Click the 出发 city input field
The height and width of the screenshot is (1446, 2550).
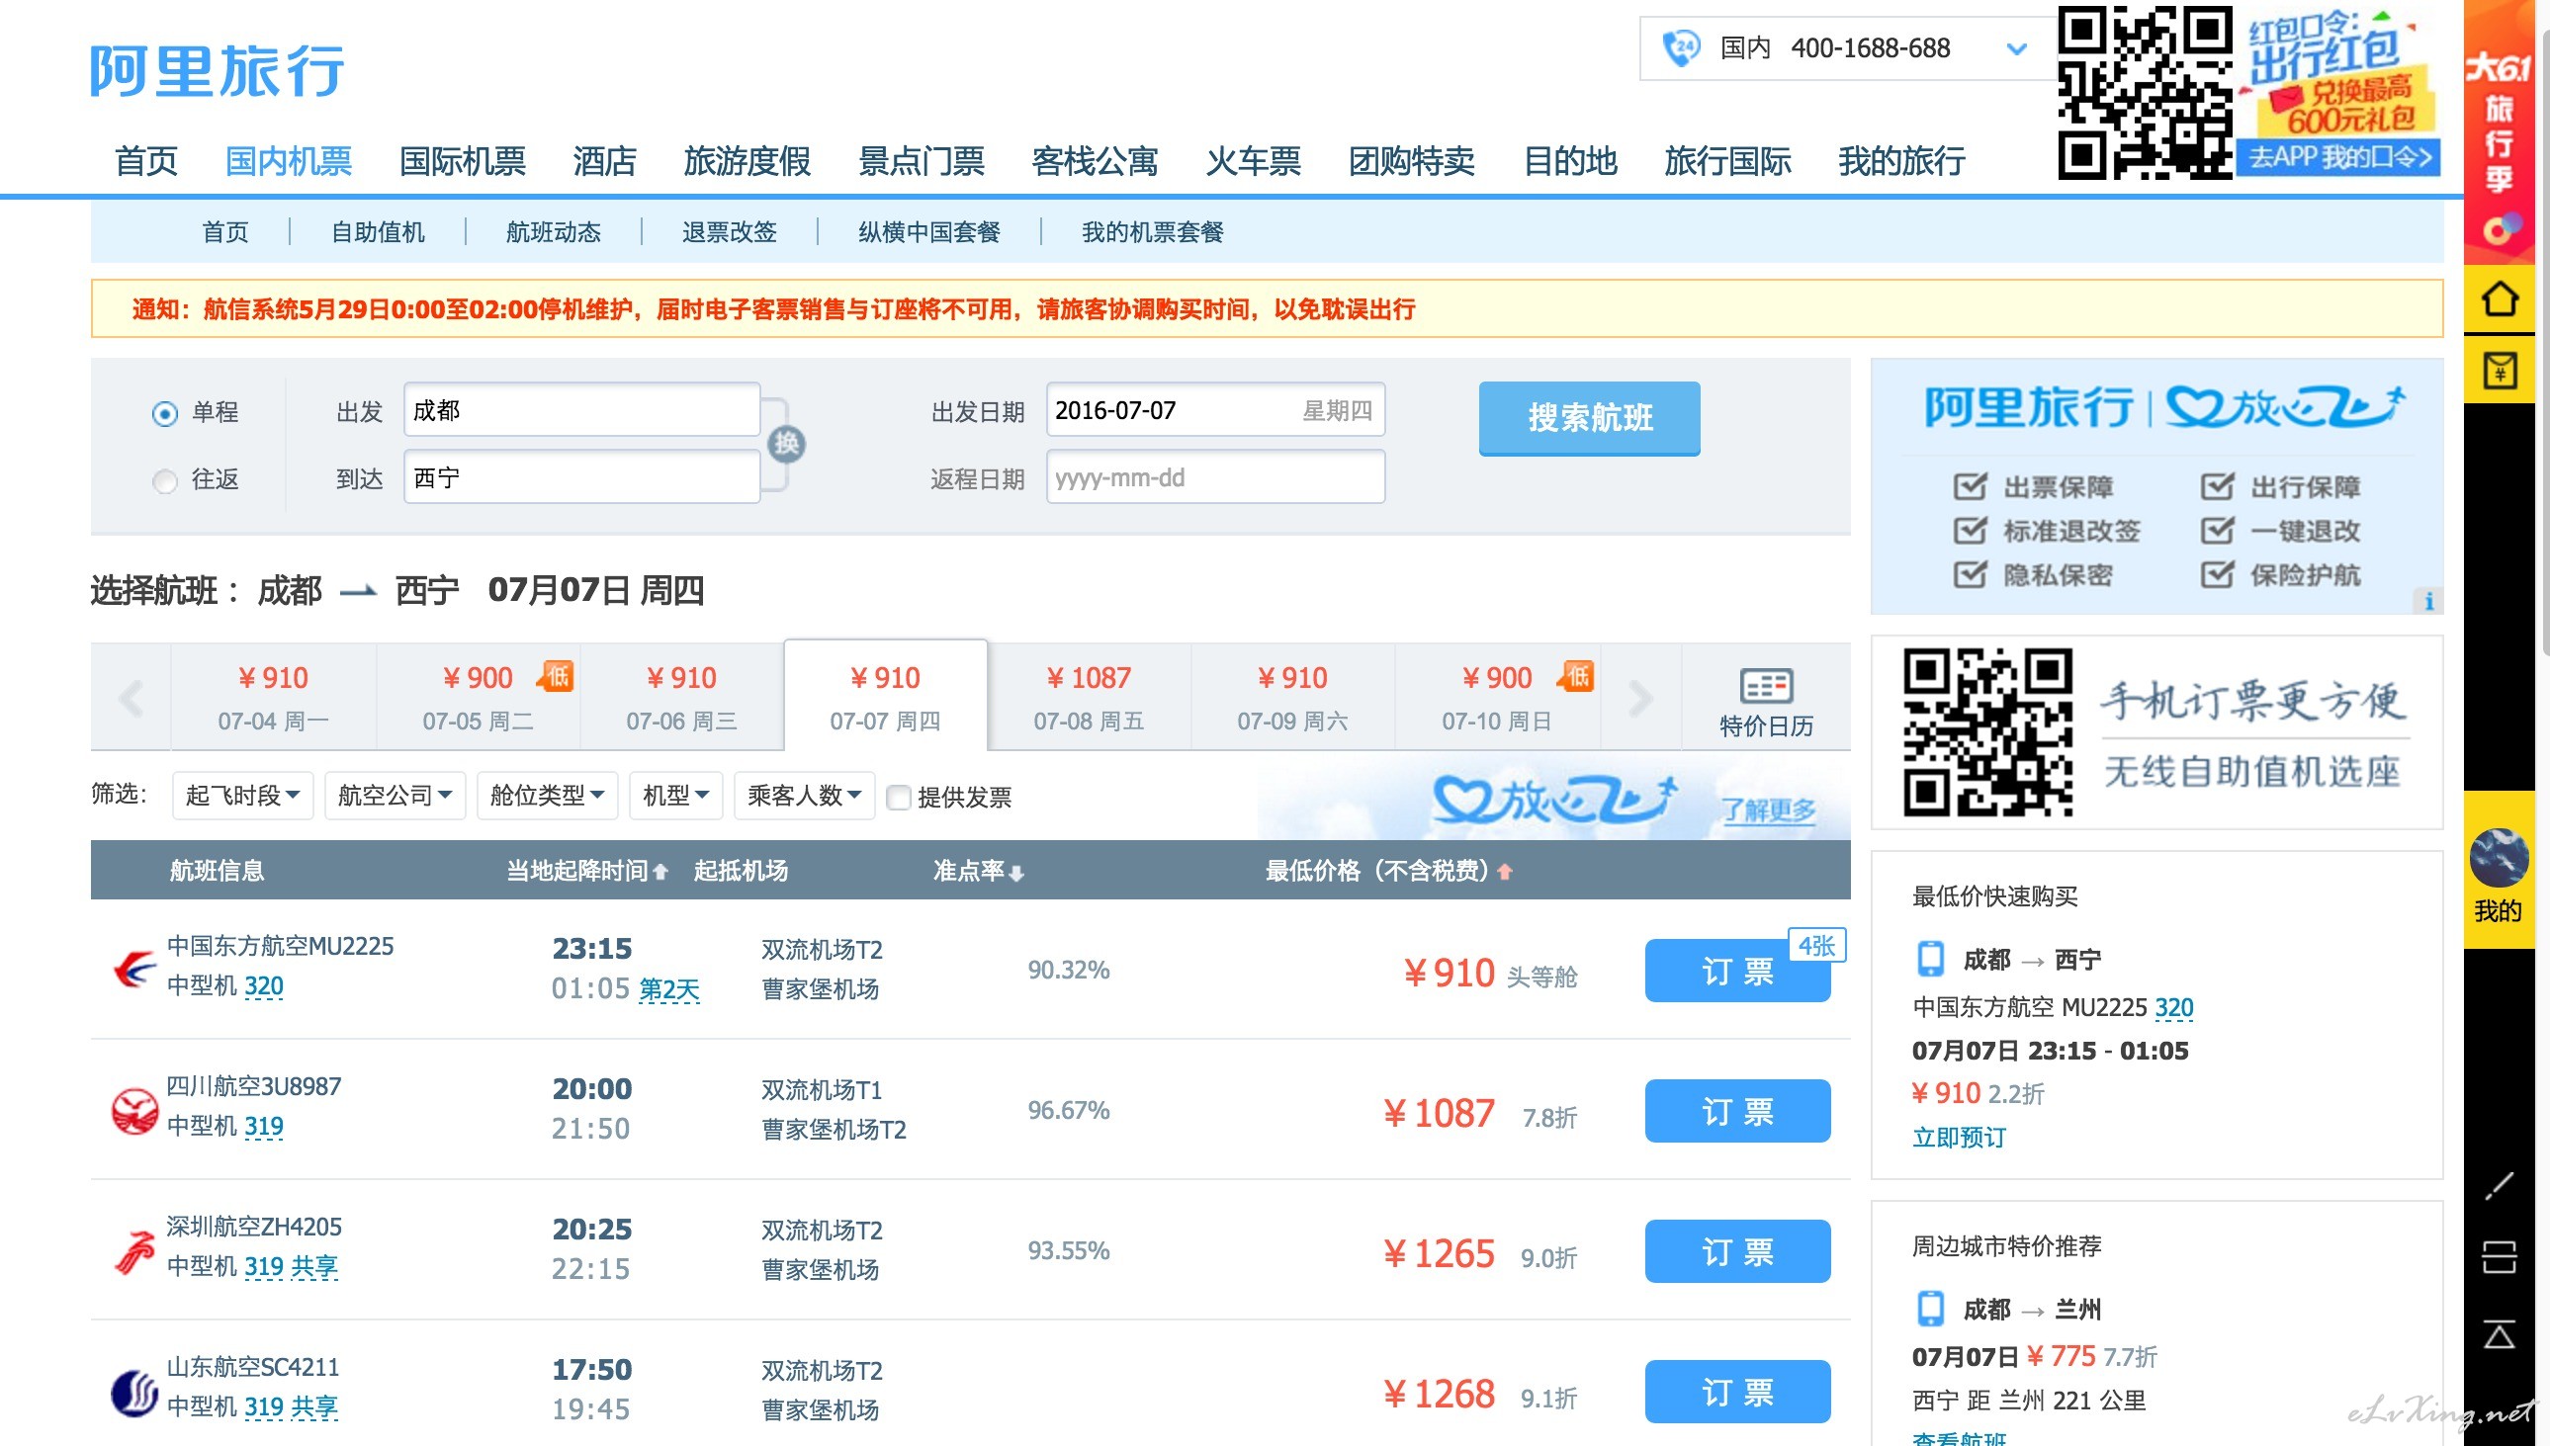pos(582,410)
